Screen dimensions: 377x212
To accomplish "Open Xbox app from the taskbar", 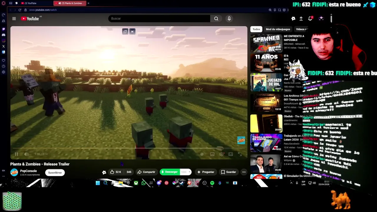I will click(136, 183).
